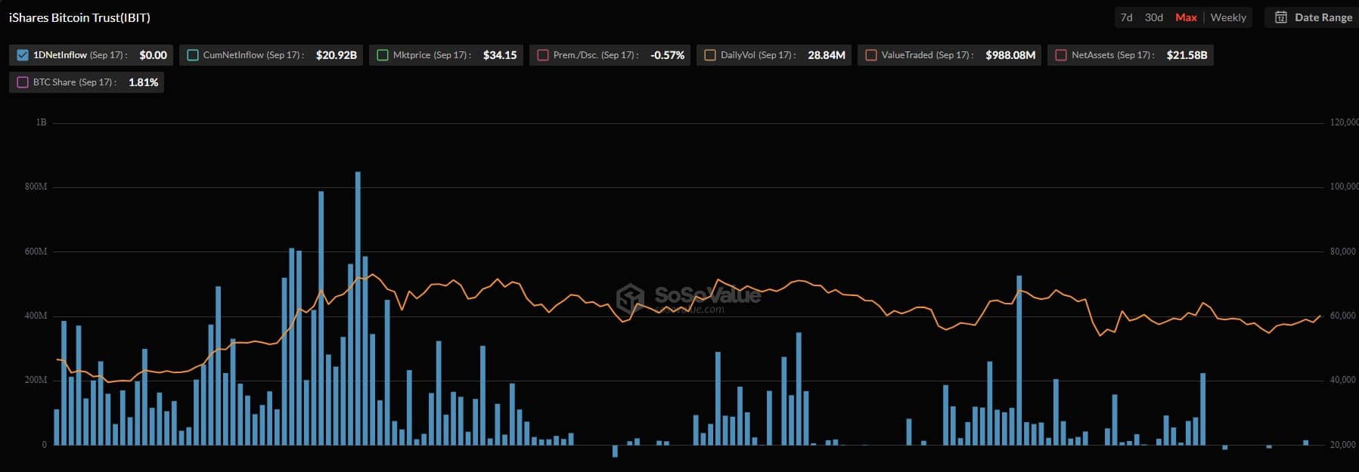Click the $988.08M value traded figure
The image size is (1359, 472).
(x=1010, y=55)
